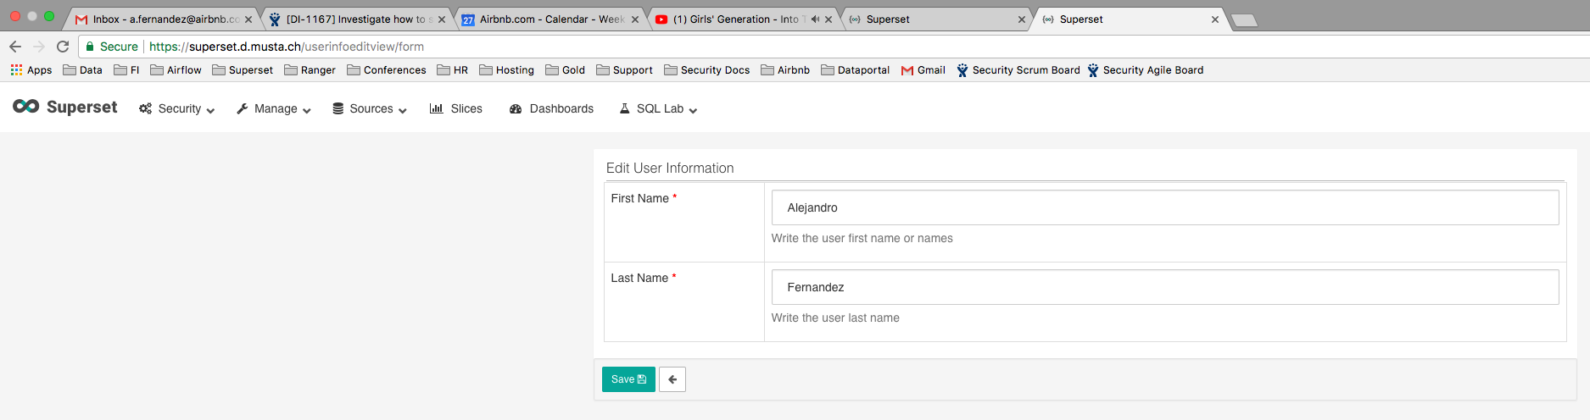1590x420 pixels.
Task: Close the Airbnb.com Calendar tab
Action: click(x=635, y=19)
